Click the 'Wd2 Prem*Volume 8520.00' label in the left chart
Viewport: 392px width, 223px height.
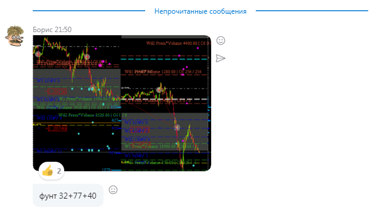coord(84,115)
